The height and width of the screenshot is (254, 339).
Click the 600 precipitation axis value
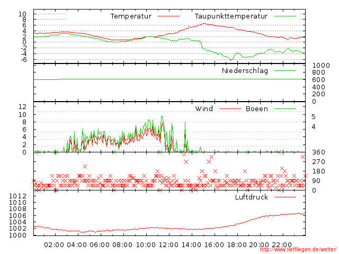pos(319,80)
